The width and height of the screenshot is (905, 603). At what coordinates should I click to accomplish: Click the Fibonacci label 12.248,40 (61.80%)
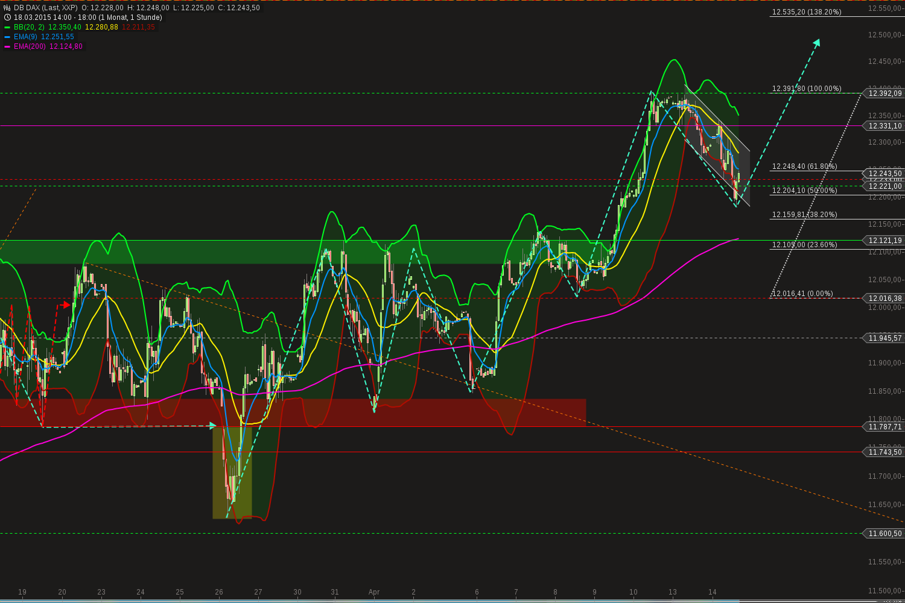805,166
